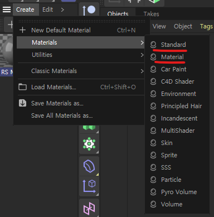This screenshot has width=214, height=217.
Task: Click the plus icon for New Default Material
Action: tap(22, 30)
